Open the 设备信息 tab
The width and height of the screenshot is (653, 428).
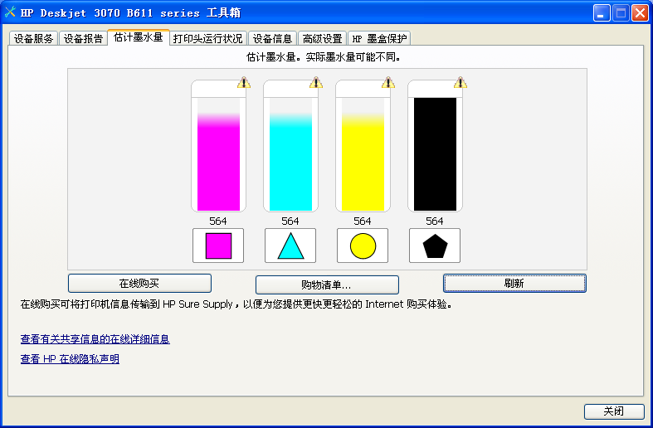click(272, 39)
